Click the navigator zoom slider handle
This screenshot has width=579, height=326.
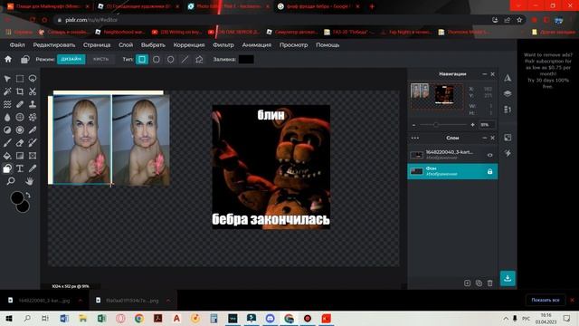436,125
